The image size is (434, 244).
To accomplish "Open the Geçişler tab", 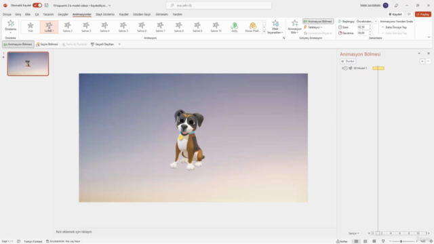I will click(x=63, y=14).
